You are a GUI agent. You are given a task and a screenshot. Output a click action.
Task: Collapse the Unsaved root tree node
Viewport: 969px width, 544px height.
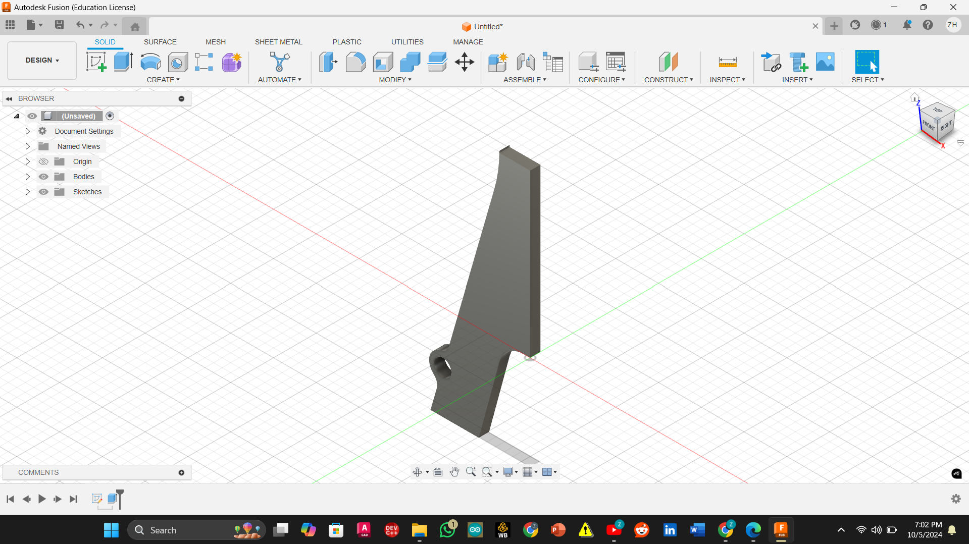point(17,116)
